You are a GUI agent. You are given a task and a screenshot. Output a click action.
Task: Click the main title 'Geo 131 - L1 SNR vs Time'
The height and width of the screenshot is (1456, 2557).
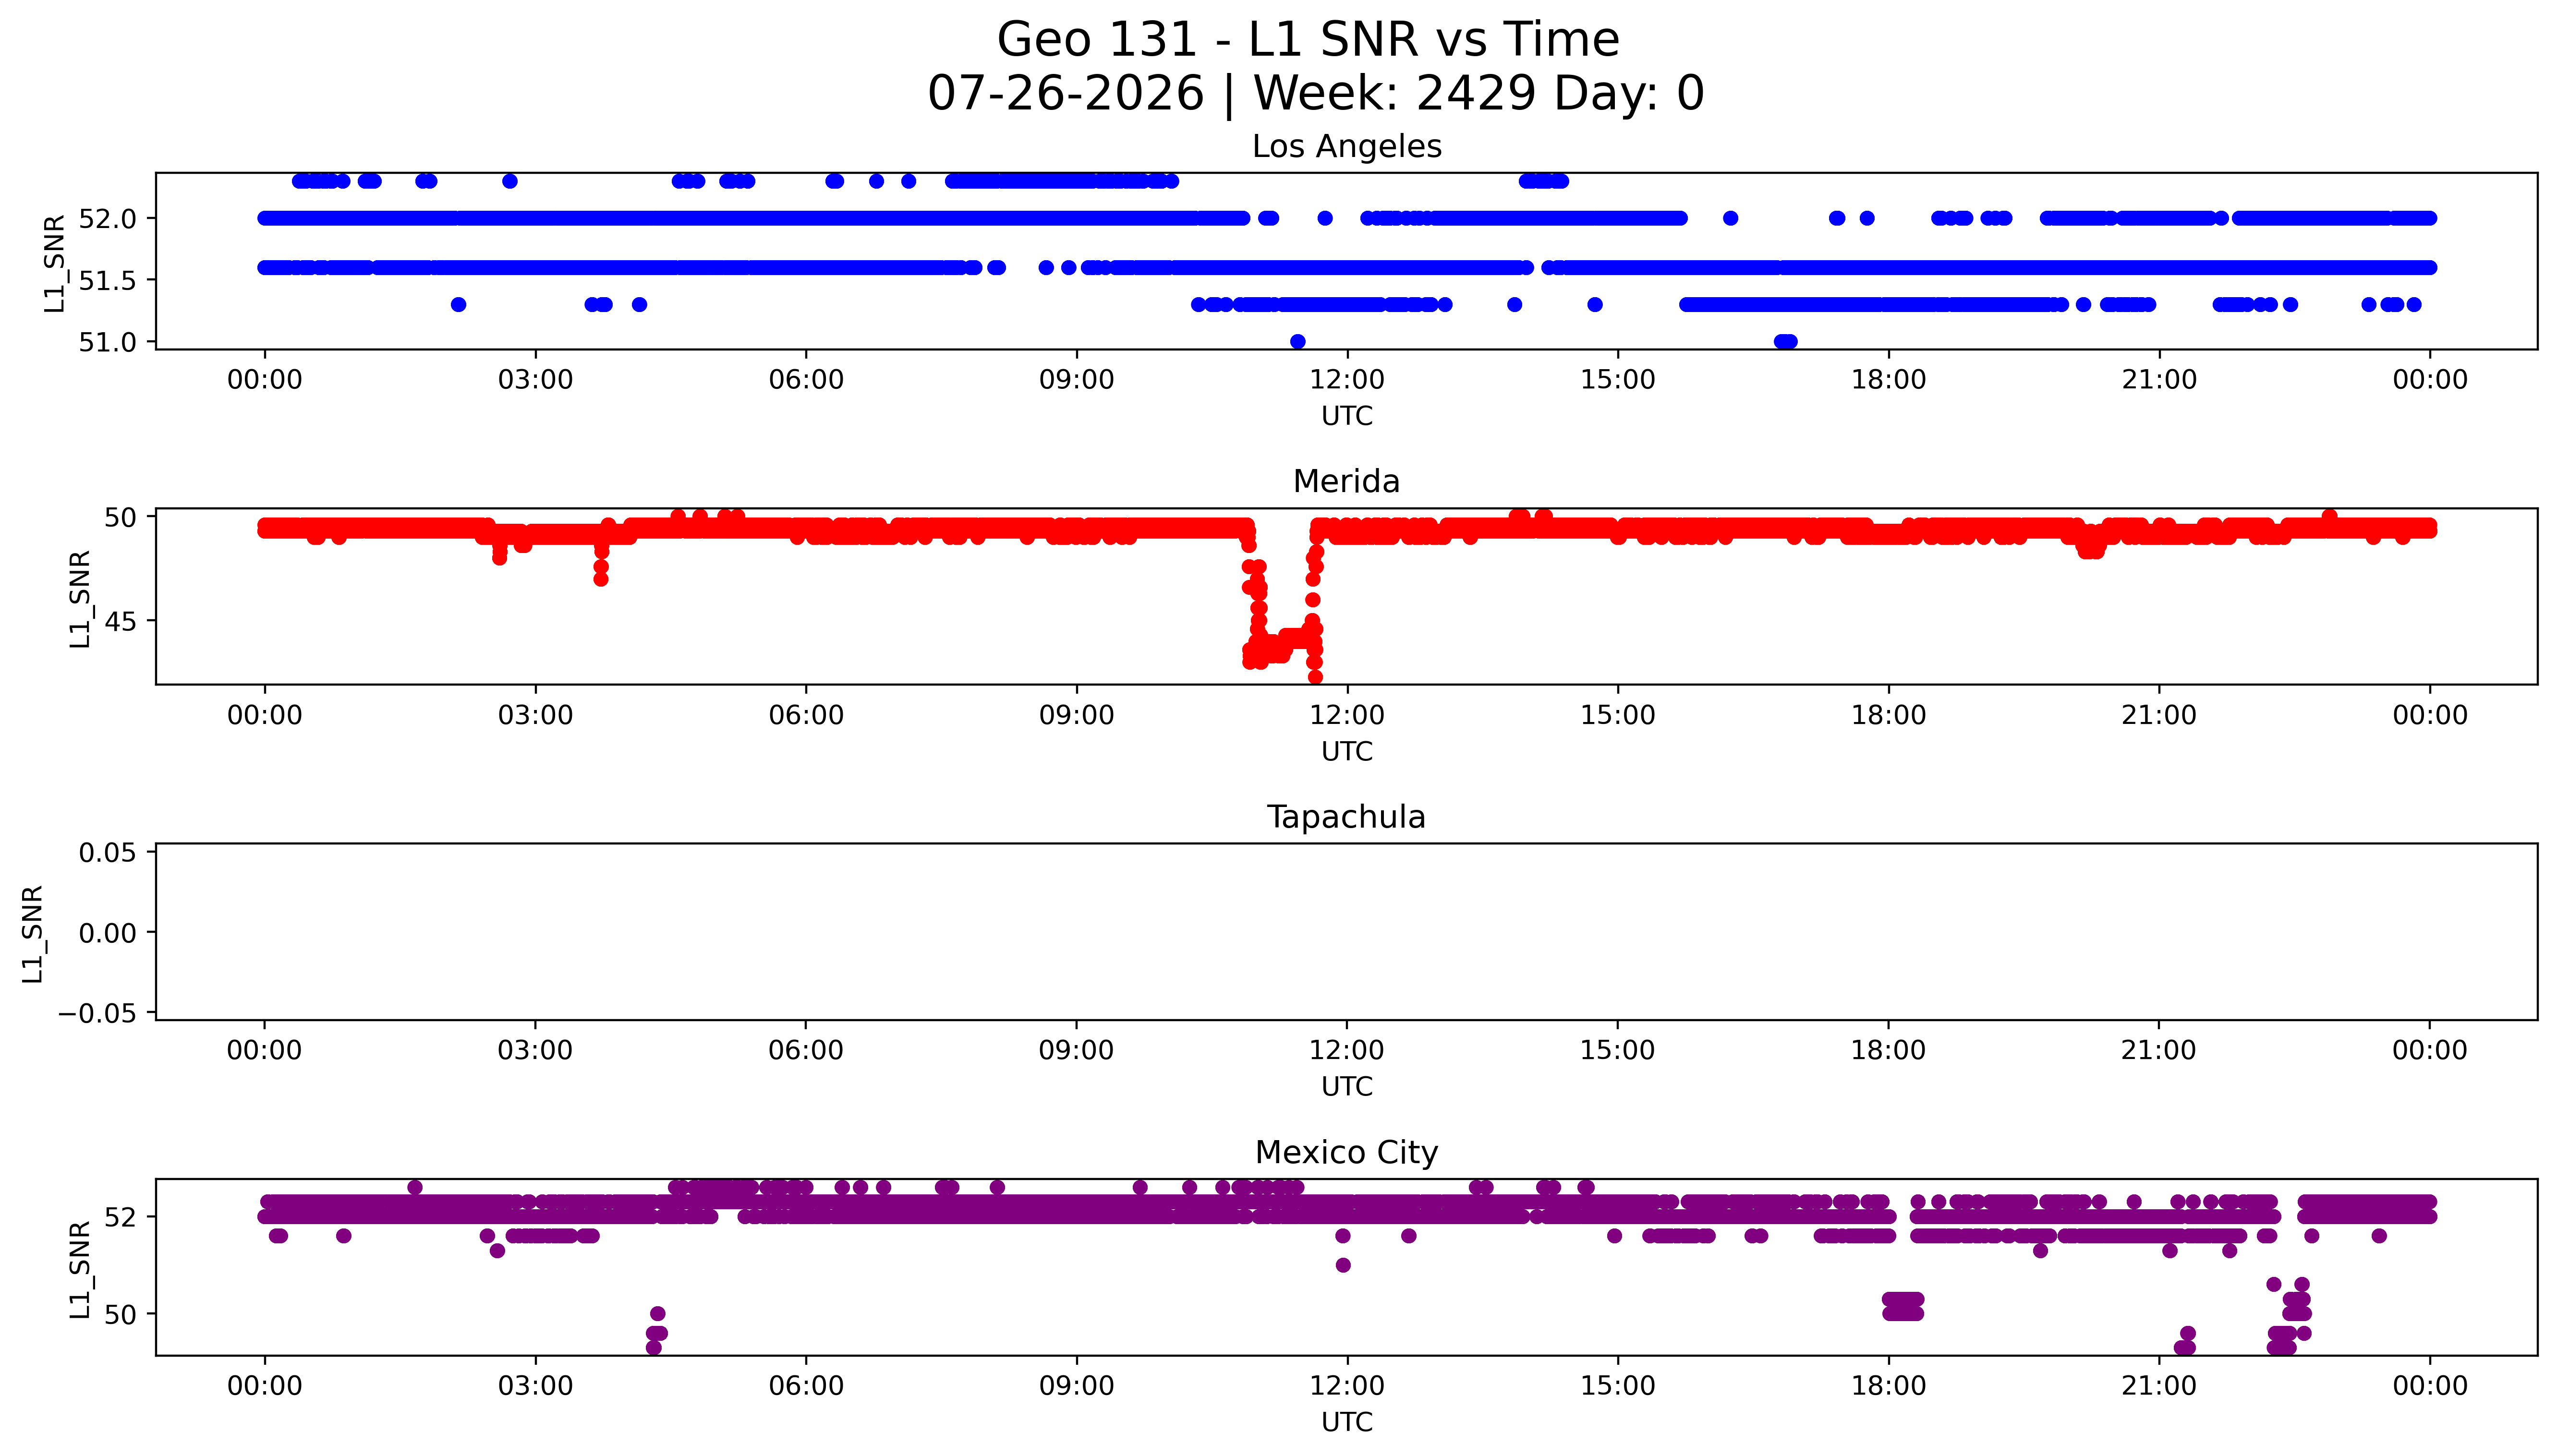(x=1308, y=40)
